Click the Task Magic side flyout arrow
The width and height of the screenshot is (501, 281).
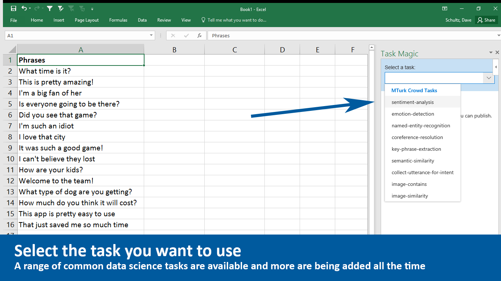coord(496,67)
